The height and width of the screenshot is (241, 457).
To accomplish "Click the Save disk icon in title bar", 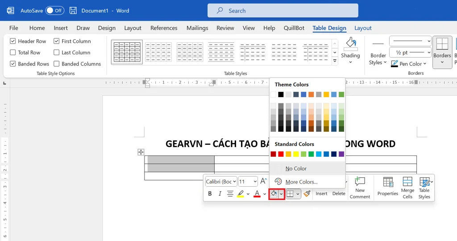I will [x=73, y=11].
